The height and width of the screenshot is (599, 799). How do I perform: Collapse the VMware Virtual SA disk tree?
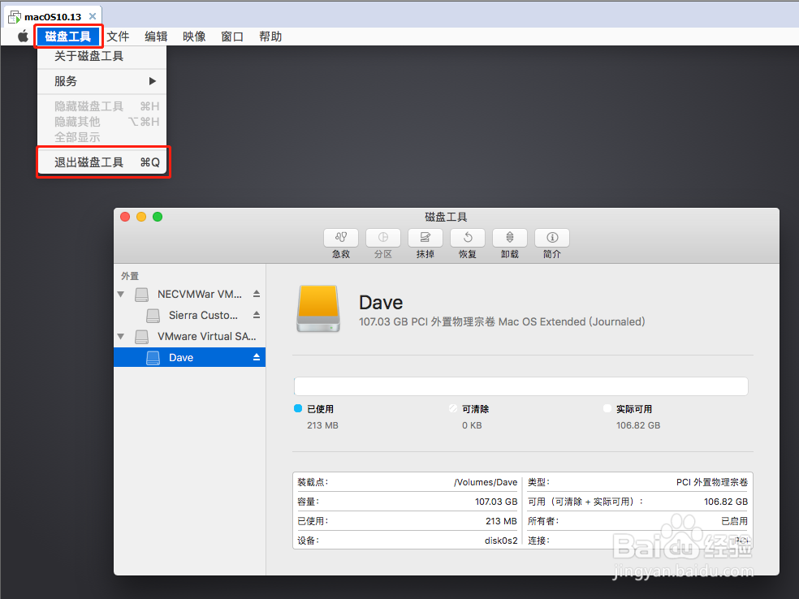(121, 336)
